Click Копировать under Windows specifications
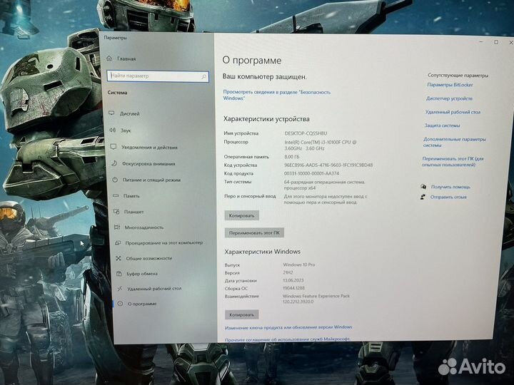 pyautogui.click(x=241, y=314)
